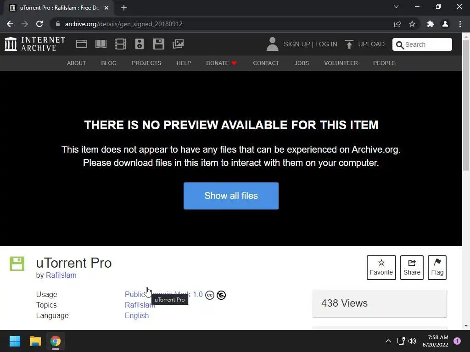
Task: Open the PROJECTS menu item
Action: (146, 63)
